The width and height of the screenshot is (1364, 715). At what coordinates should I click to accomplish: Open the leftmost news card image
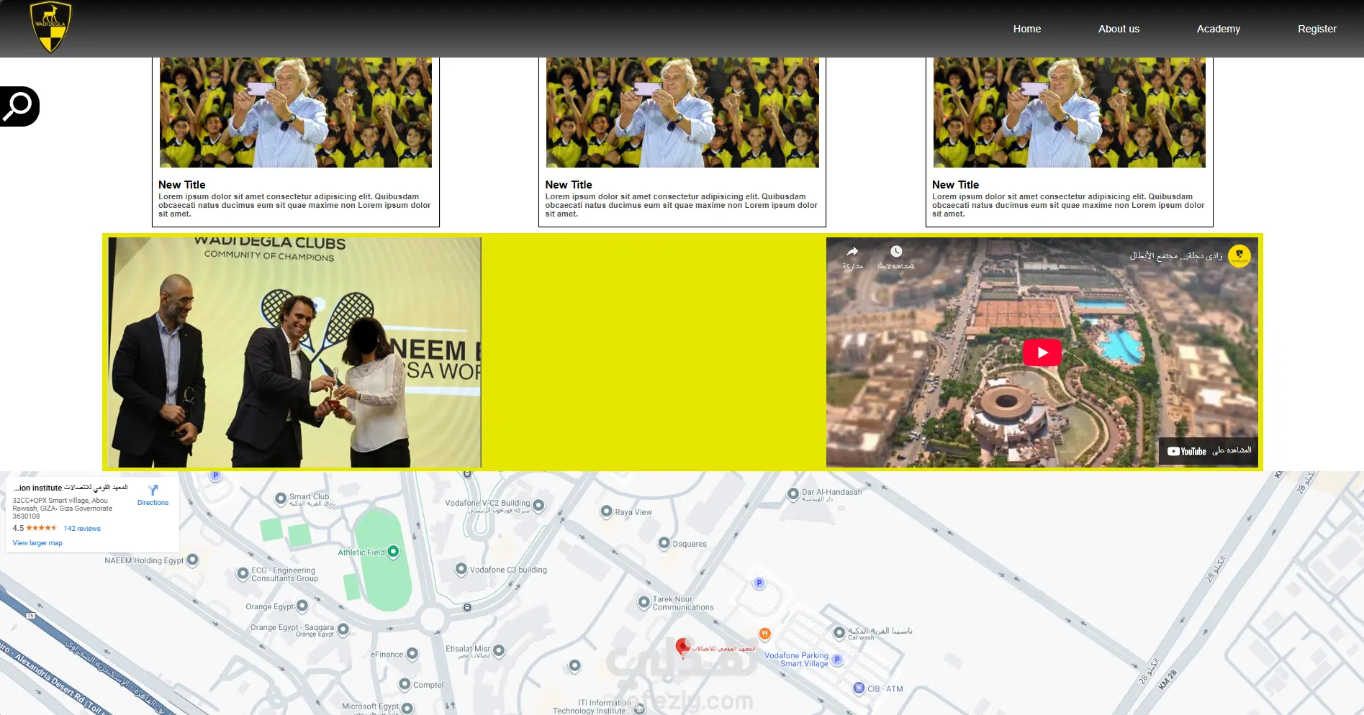point(296,113)
